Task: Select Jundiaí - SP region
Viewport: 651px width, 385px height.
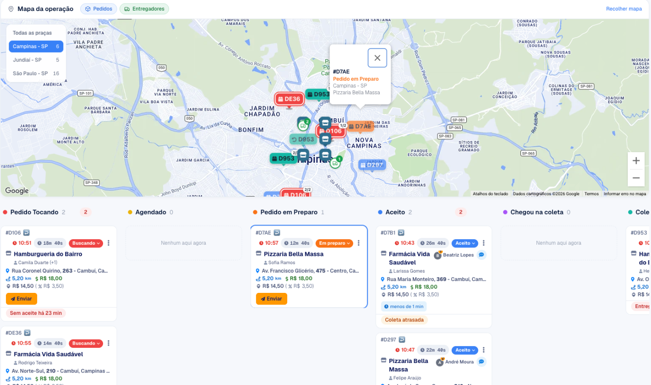Action: point(36,60)
